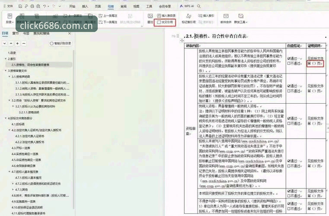The image size is (329, 216).
Task: Collapse the 4.2.法定代表人证明书 node
Action: click(9, 130)
